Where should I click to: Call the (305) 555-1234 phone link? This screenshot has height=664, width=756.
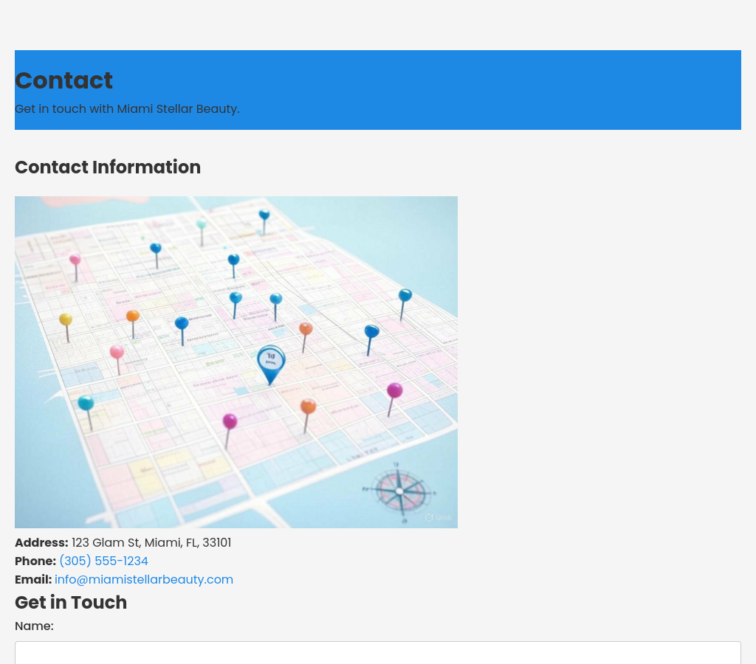(103, 561)
